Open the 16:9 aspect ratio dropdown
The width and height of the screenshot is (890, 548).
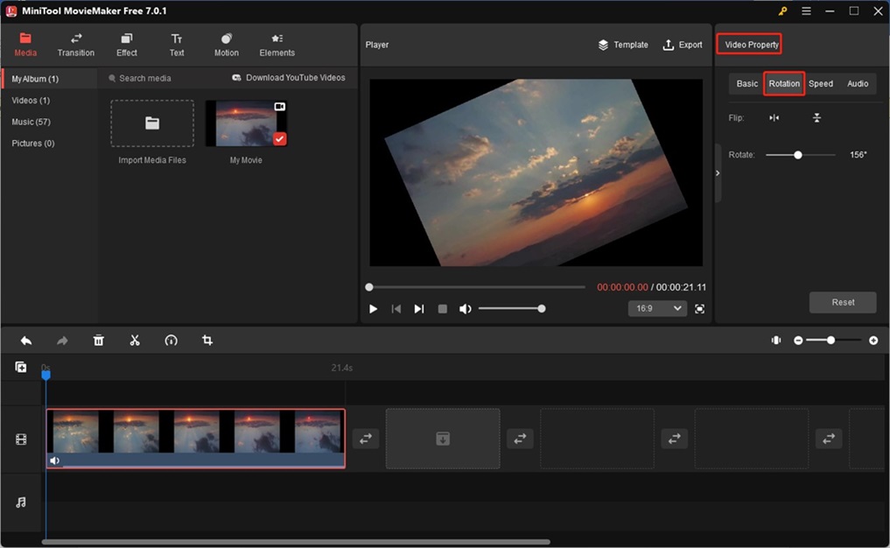[x=657, y=308]
